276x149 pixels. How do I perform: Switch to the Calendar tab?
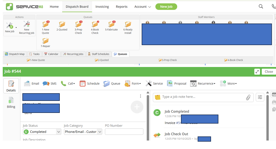click(x=51, y=54)
